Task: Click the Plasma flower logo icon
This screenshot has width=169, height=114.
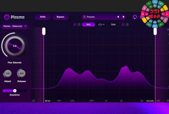Action: point(7,17)
